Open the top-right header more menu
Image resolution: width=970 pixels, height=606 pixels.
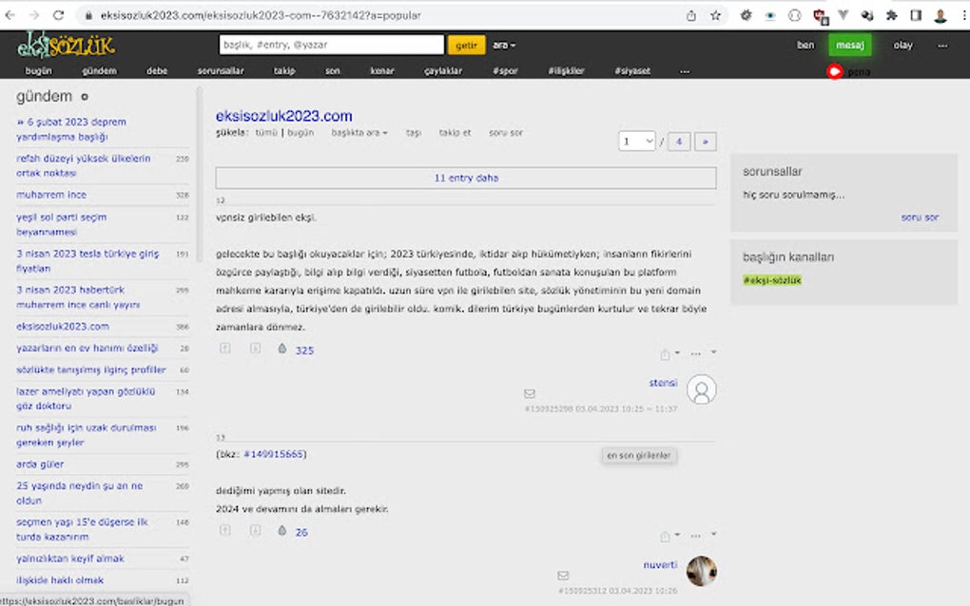tap(942, 45)
